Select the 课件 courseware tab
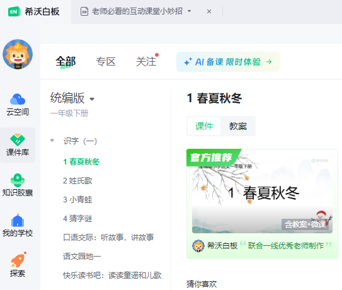This screenshot has width=342, height=290. (x=204, y=126)
